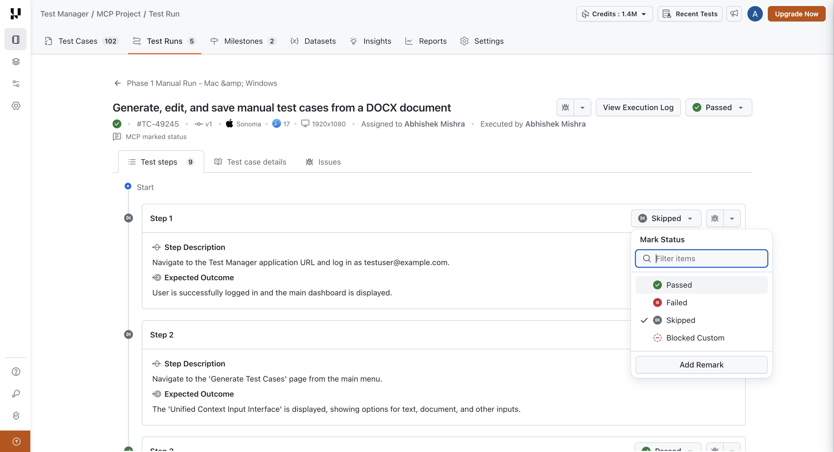Click the MCP marked status comment icon
834x452 pixels.
[117, 137]
